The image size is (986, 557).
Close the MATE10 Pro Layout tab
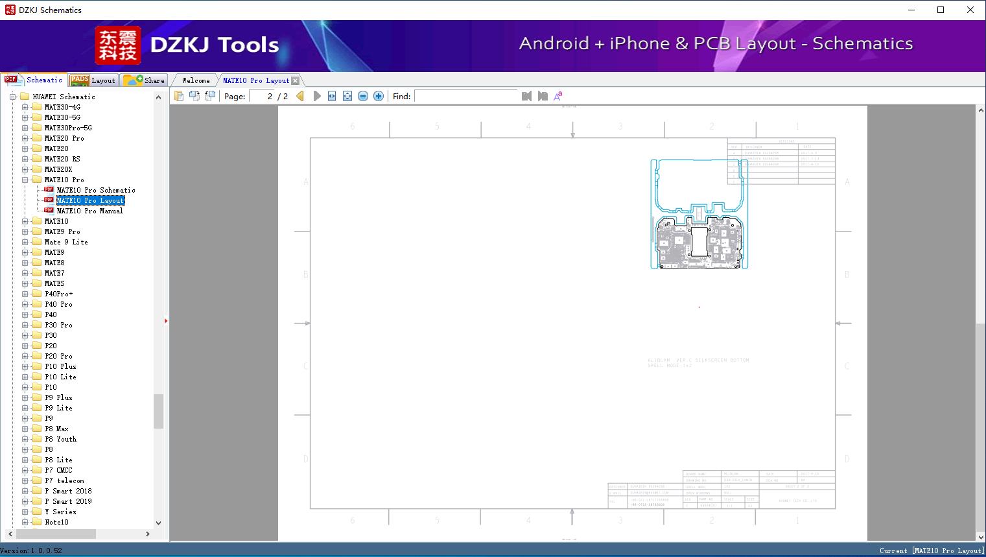[x=296, y=80]
